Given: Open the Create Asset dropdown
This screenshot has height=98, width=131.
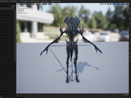Looking at the screenshot, I should (x=14, y=1).
